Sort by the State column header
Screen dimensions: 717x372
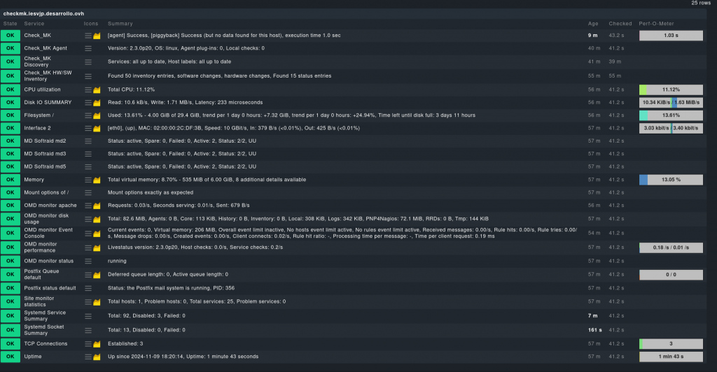click(11, 24)
